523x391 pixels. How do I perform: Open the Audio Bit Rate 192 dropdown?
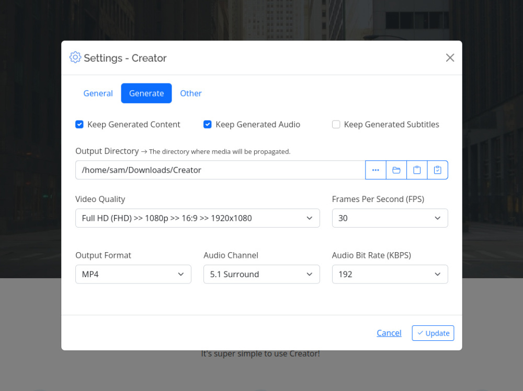[390, 274]
